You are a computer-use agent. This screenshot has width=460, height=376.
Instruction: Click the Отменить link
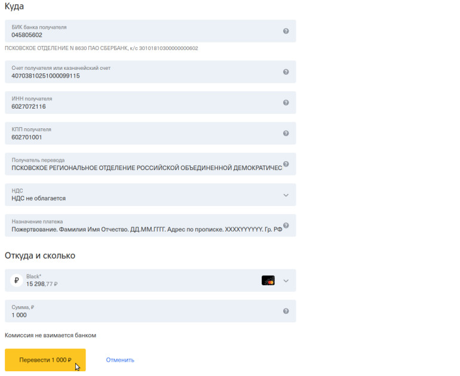(x=120, y=360)
